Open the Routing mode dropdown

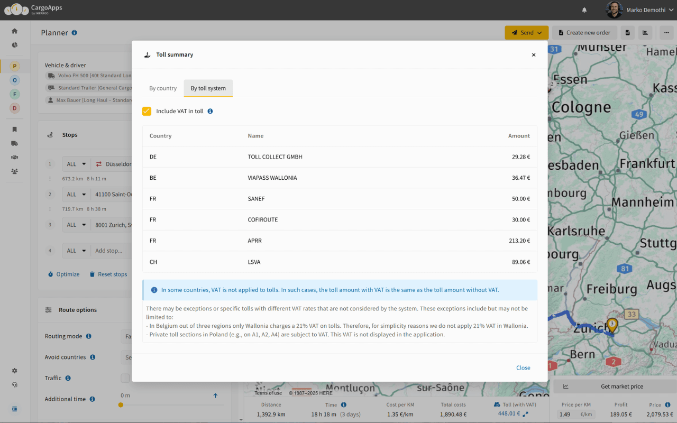pos(129,336)
